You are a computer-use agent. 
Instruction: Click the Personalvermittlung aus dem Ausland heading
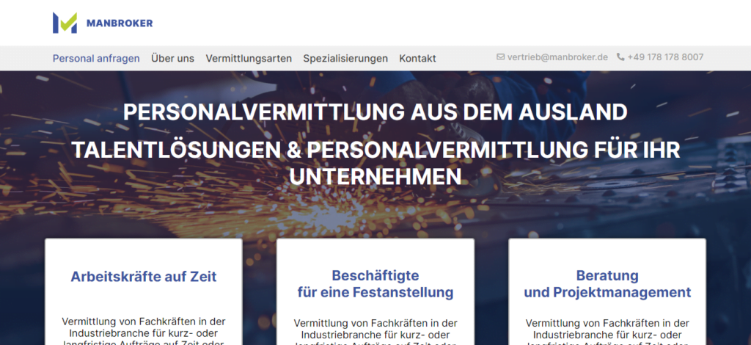click(375, 112)
